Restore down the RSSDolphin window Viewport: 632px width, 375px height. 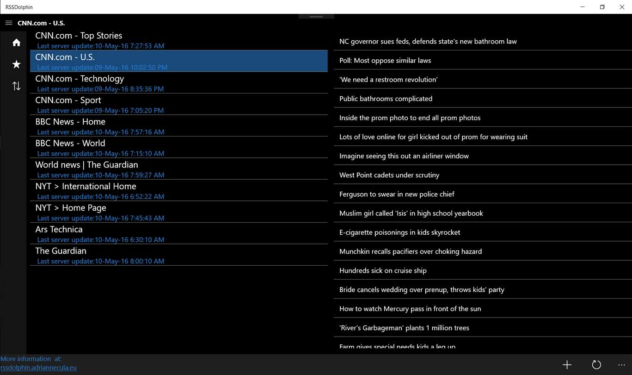(602, 7)
